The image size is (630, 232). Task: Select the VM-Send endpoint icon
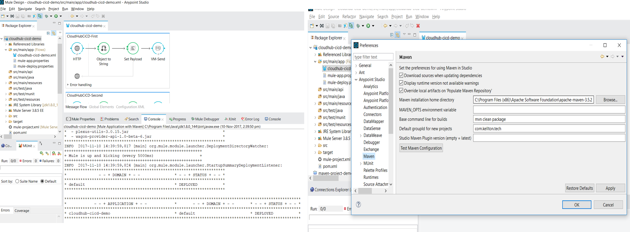click(x=158, y=49)
